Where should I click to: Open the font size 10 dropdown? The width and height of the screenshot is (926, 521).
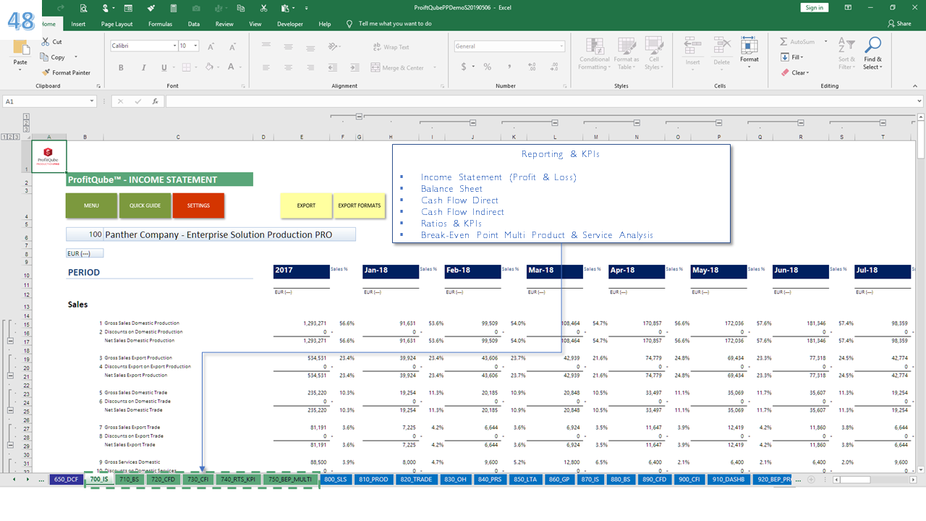195,46
